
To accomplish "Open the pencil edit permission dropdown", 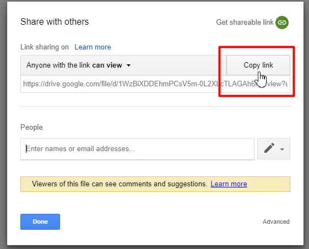I will [274, 149].
